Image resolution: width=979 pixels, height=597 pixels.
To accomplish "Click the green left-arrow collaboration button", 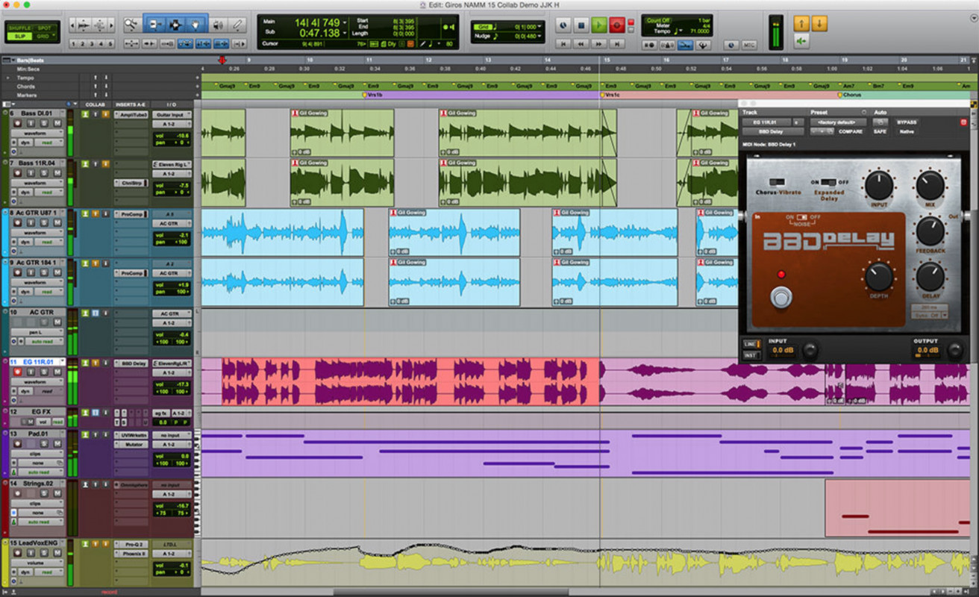I will point(801,41).
